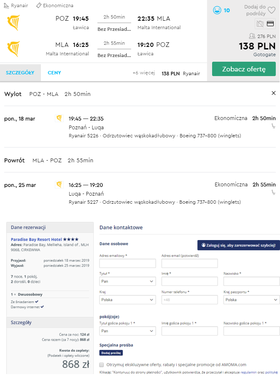The height and width of the screenshot is (377, 280).
Task: Click Zaloguj się, aby zarezerwować szybciej
Action: (239, 245)
